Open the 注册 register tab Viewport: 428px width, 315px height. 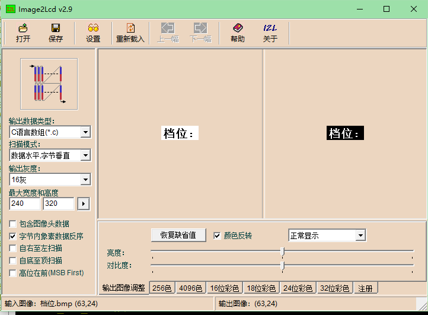366,288
